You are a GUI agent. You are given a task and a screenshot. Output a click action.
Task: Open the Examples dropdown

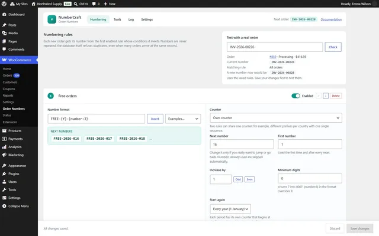coord(183,119)
